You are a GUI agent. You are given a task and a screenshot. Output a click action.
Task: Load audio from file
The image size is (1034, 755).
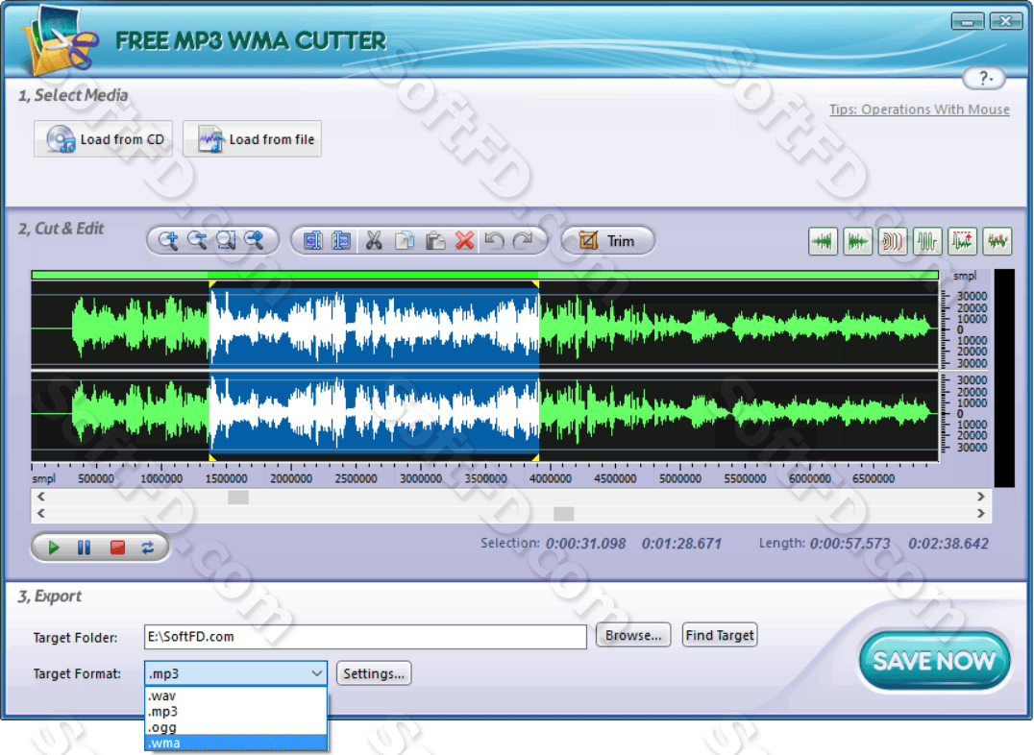[x=252, y=139]
